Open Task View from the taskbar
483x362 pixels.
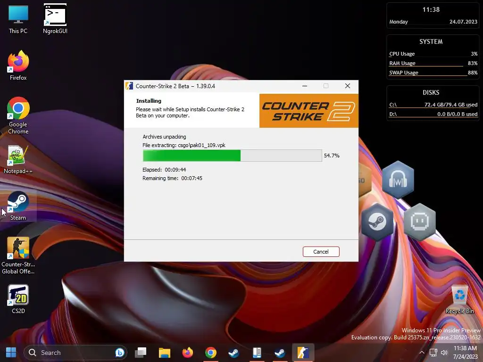coord(141,353)
